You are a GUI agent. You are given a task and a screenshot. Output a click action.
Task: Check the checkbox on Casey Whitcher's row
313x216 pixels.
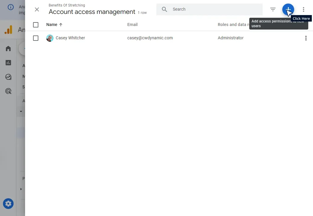coord(36,38)
